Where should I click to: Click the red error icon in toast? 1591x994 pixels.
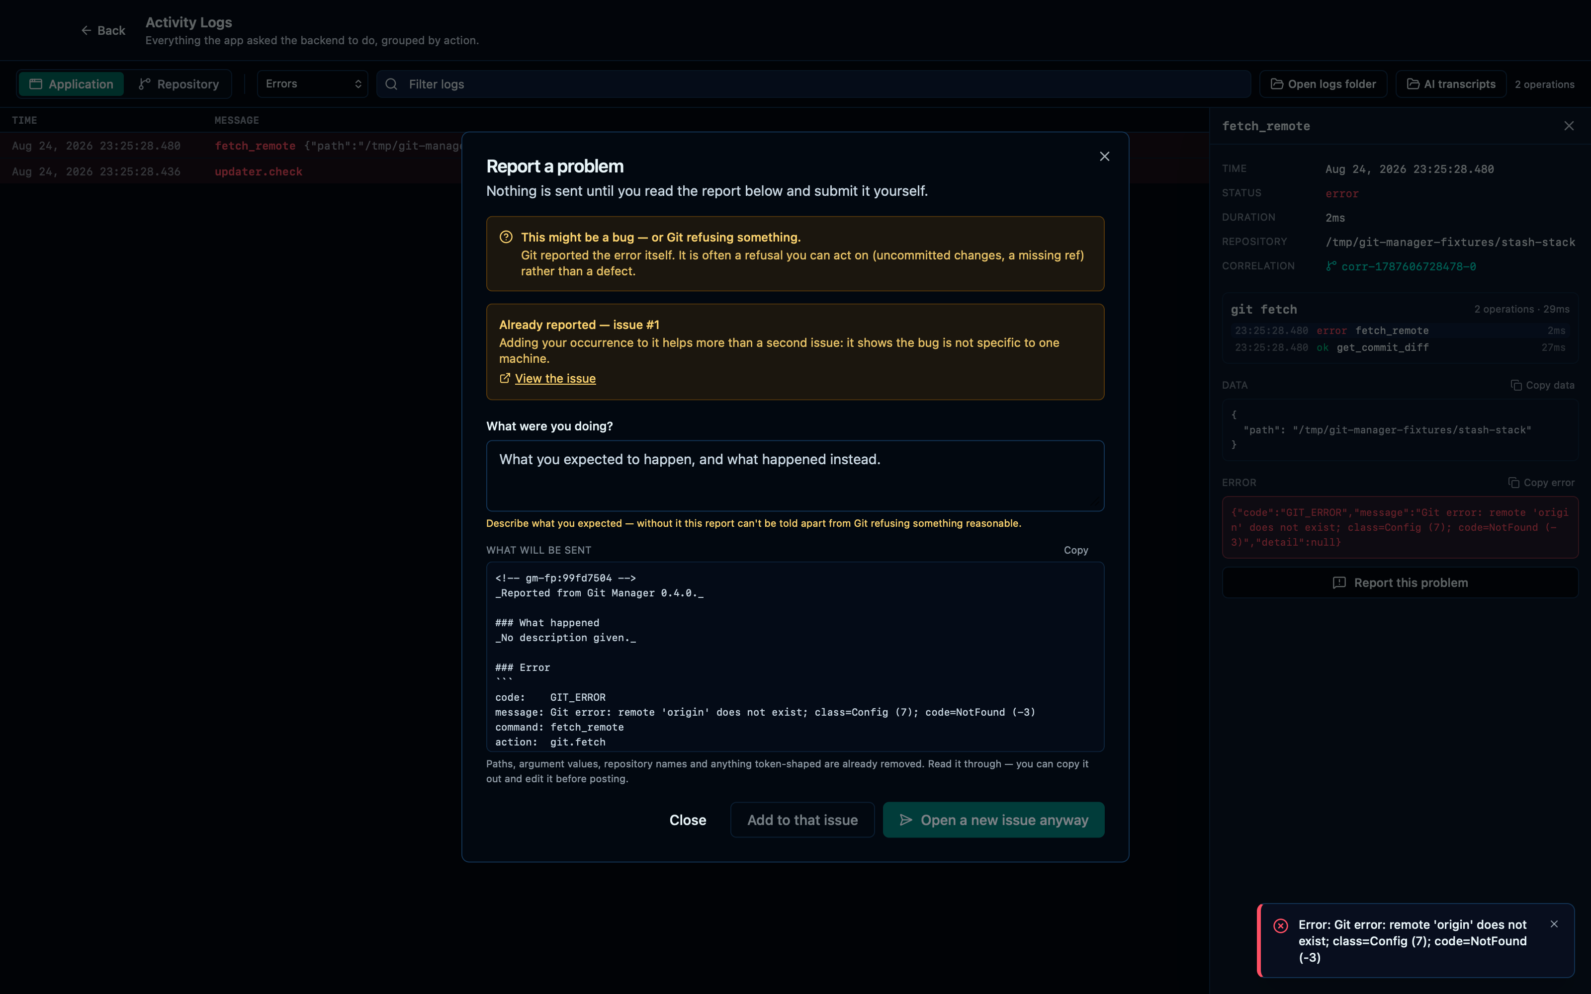[x=1281, y=925]
